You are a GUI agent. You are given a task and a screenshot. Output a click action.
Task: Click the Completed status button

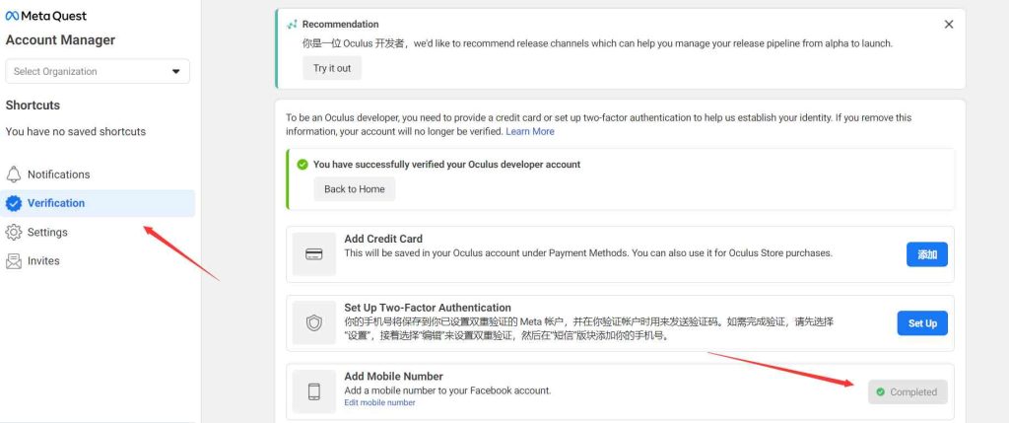pos(908,391)
